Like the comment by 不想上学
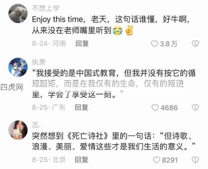 click(155, 44)
